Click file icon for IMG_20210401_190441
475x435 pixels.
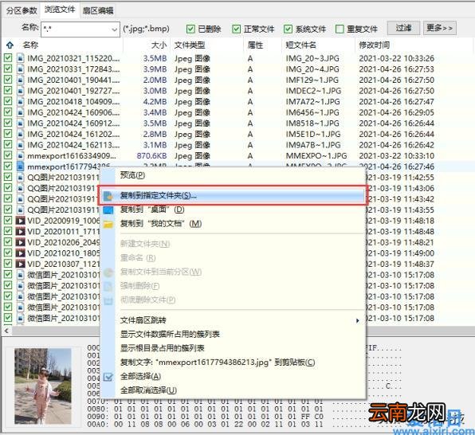tap(20, 80)
